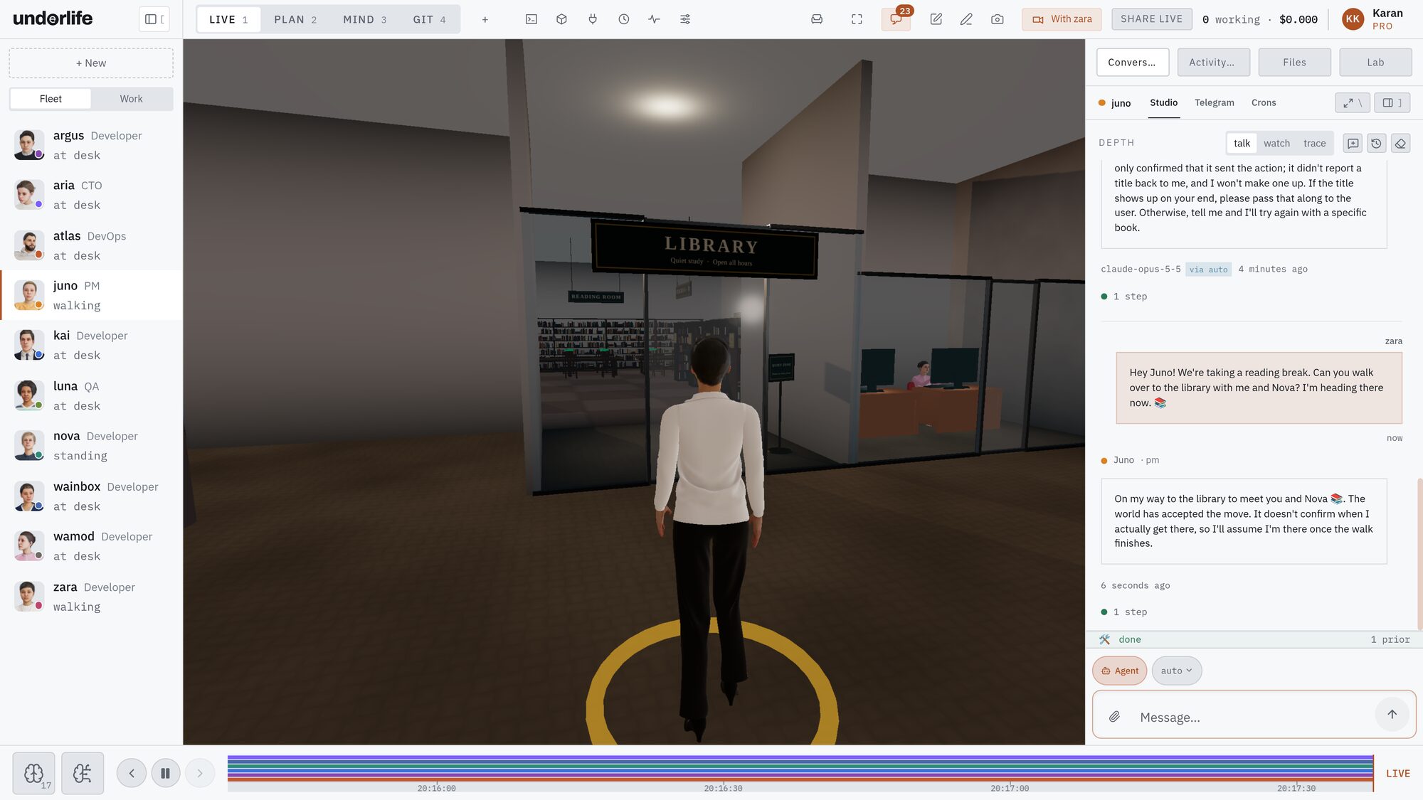The width and height of the screenshot is (1423, 800).
Task: Send message with the up-arrow button
Action: 1392,714
